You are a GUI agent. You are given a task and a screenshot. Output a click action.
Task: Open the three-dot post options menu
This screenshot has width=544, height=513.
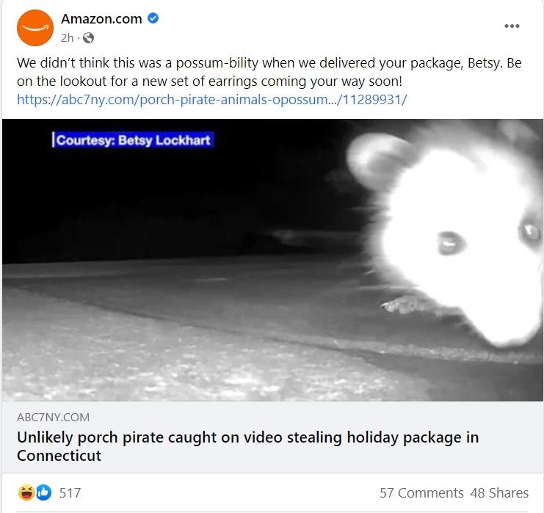click(512, 26)
